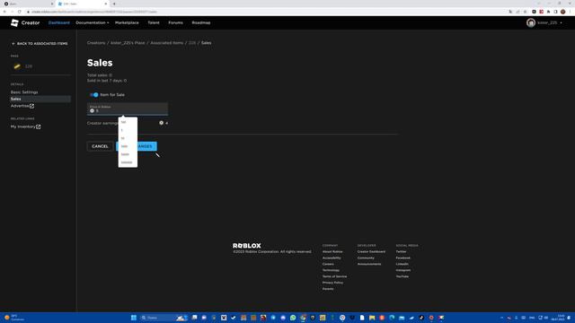Open My Inventory external link

[26, 127]
